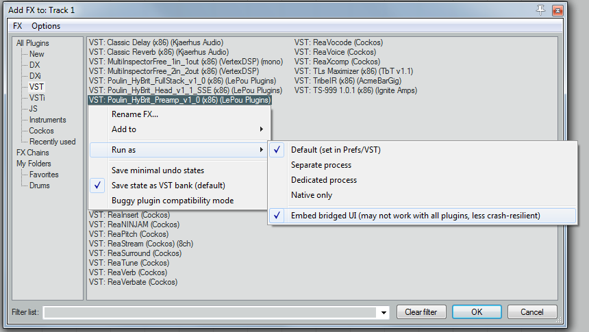Select Dedicated process run mode

423,180
